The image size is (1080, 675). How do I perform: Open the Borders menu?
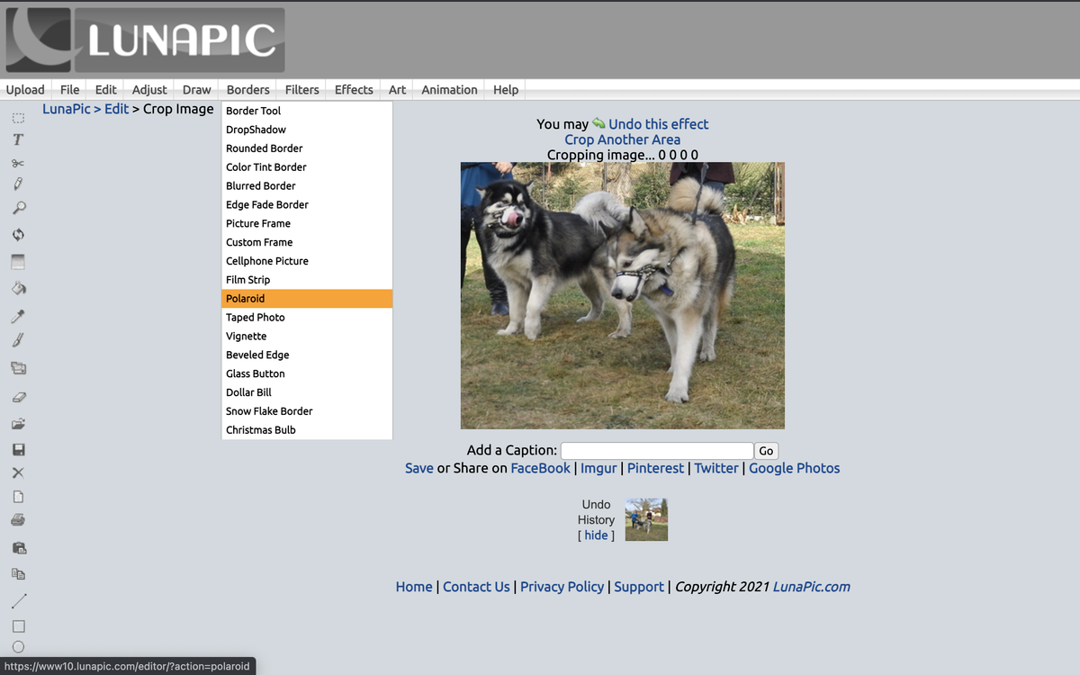[247, 89]
